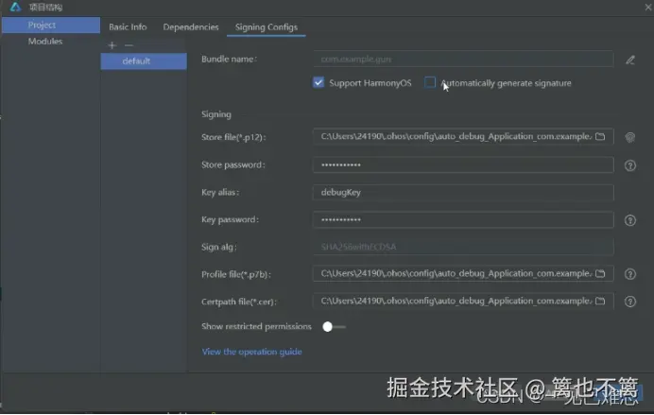Select Project in the left sidebar
The height and width of the screenshot is (415, 654).
[51, 25]
